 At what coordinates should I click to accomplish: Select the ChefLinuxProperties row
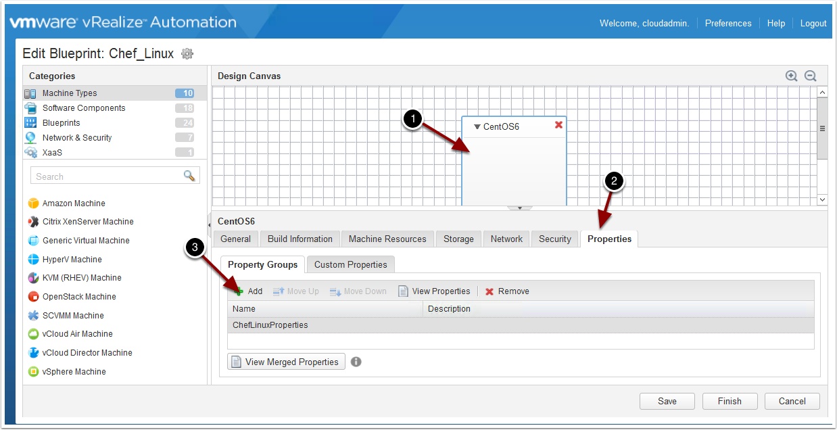coord(521,325)
